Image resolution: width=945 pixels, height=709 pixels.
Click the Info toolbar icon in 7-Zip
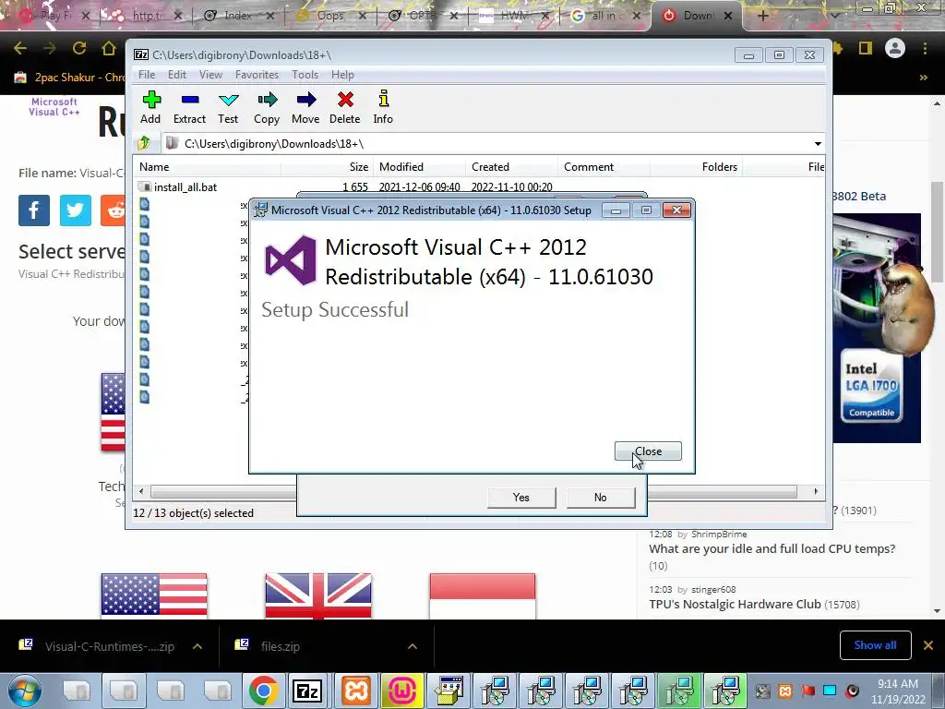click(383, 107)
